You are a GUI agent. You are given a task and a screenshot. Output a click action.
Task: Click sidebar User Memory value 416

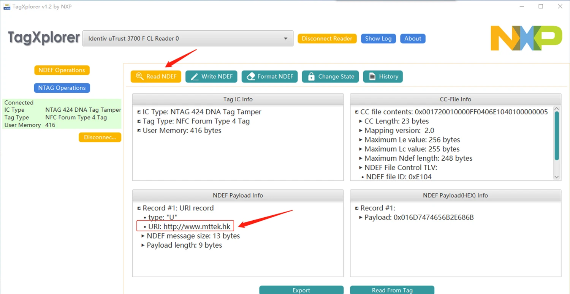pos(50,125)
